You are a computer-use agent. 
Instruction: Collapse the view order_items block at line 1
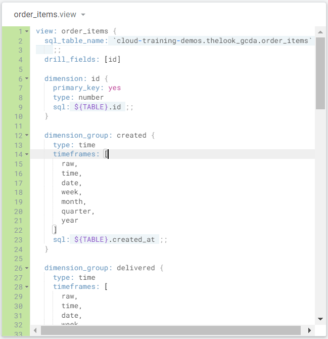(x=27, y=31)
